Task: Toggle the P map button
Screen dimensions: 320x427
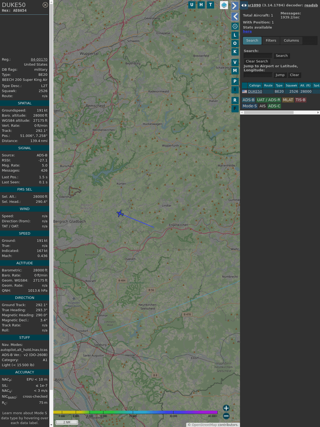Action: [x=235, y=81]
